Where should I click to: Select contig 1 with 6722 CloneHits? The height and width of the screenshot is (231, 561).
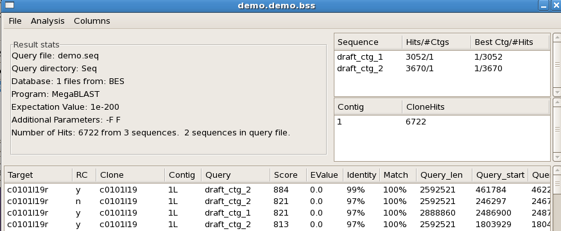(442, 122)
